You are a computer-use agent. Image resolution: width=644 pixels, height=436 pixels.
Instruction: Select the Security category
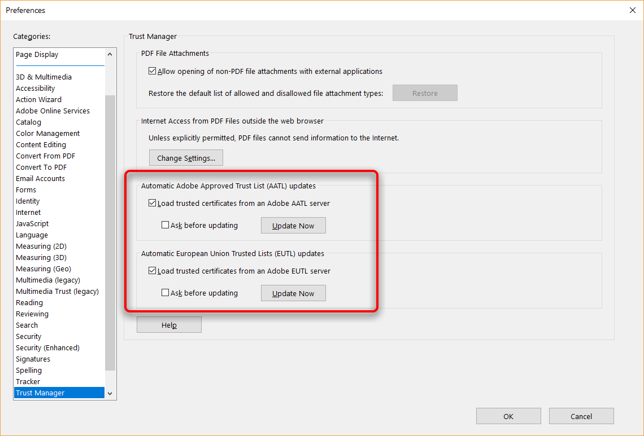point(28,336)
